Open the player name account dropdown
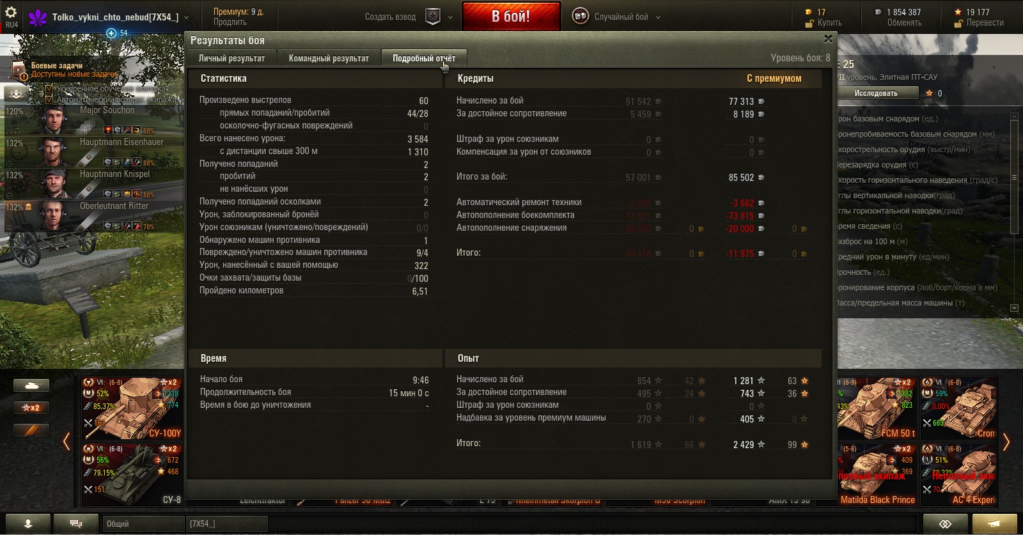1023x535 pixels. [x=116, y=17]
